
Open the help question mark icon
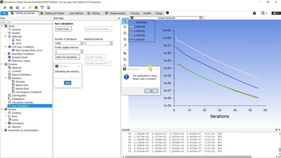(x=254, y=13)
